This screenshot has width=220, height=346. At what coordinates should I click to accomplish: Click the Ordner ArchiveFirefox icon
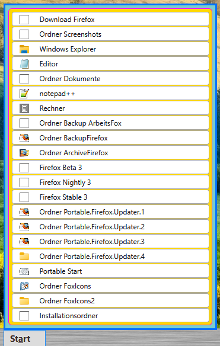click(24, 152)
